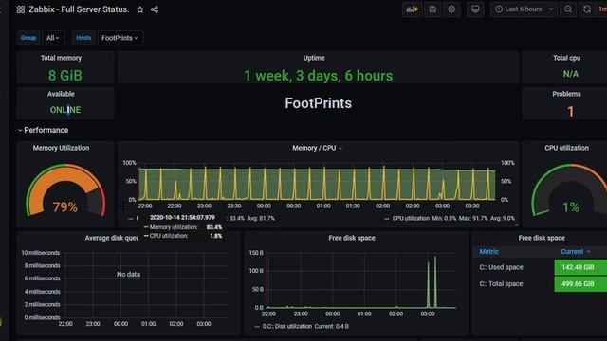607x341 pixels.
Task: Save the dashboard with the disk icon
Action: pos(432,9)
